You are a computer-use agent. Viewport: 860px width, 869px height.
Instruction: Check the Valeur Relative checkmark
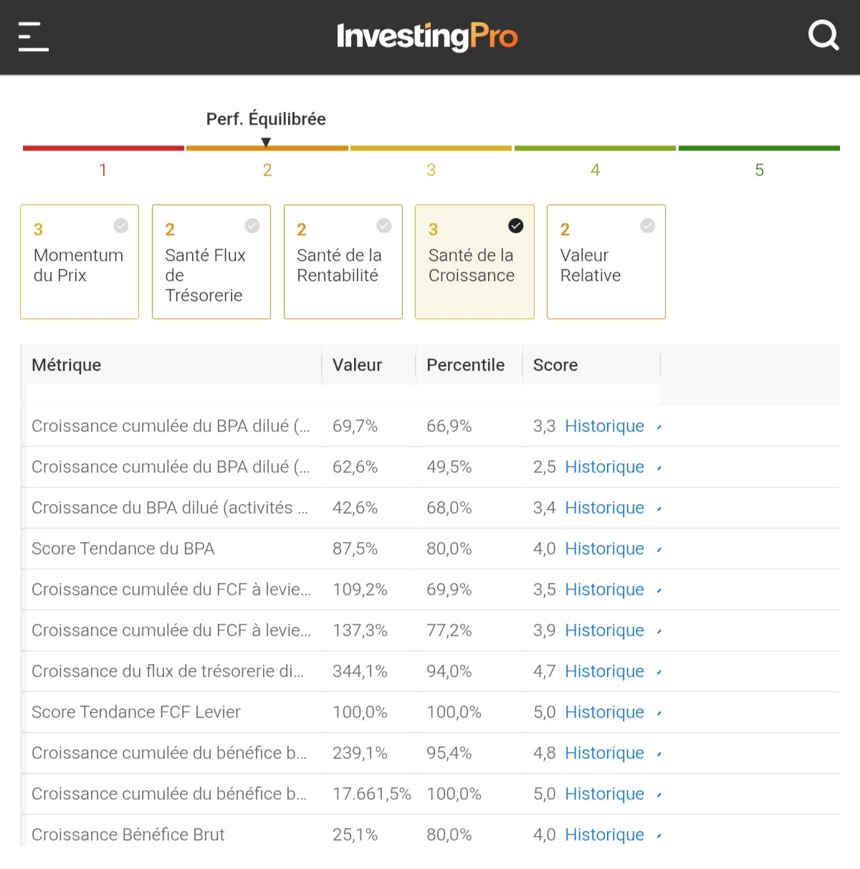point(647,226)
